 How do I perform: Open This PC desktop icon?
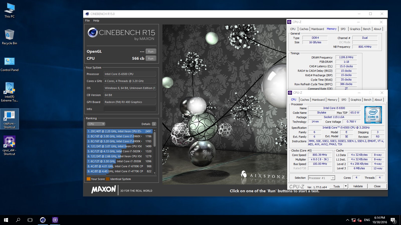point(10,10)
